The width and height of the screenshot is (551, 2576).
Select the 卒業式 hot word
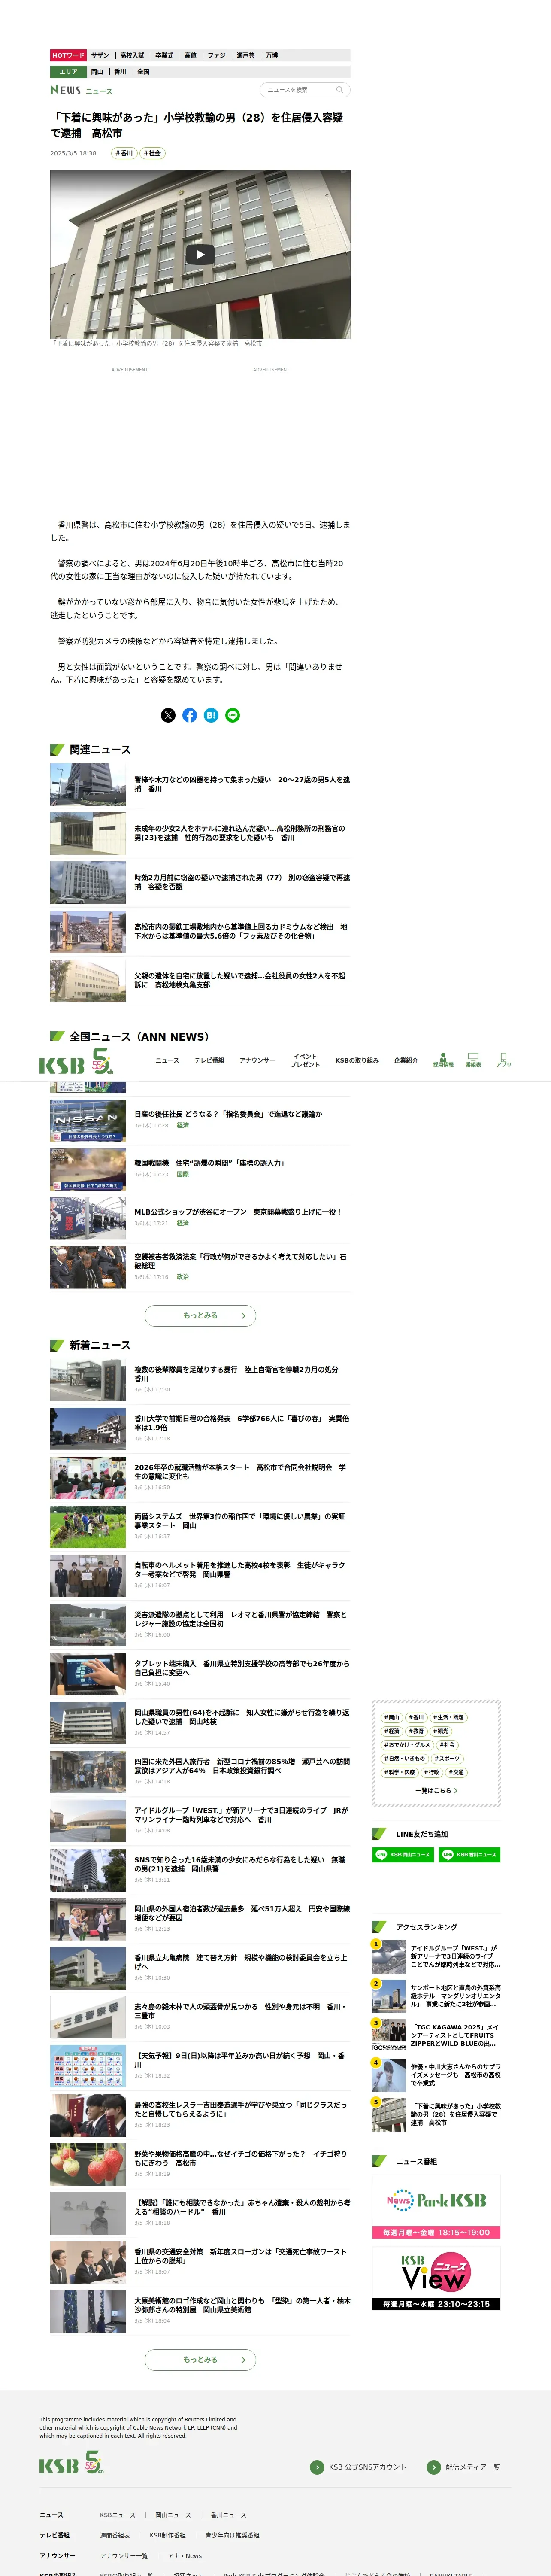click(x=164, y=56)
